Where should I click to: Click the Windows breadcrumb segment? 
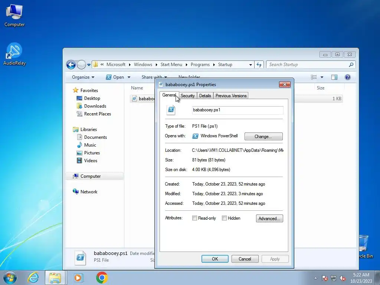coord(143,65)
